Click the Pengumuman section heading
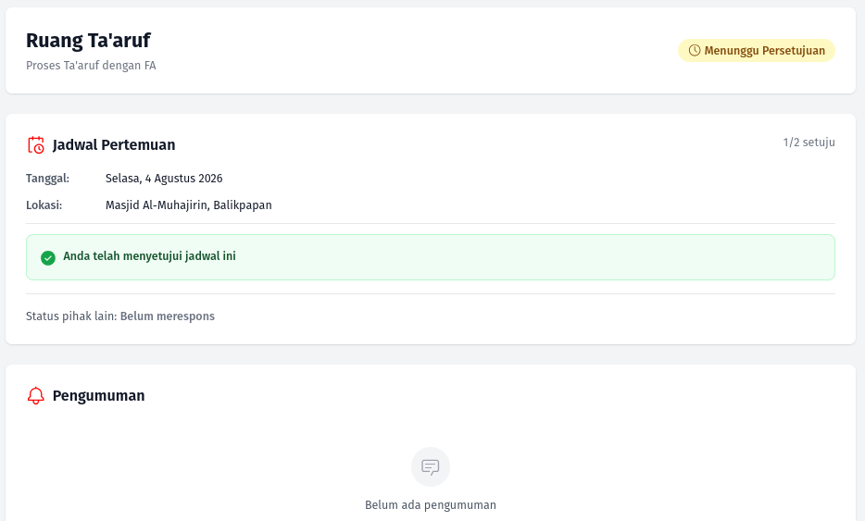Viewport: 865px width, 521px height. click(x=99, y=396)
